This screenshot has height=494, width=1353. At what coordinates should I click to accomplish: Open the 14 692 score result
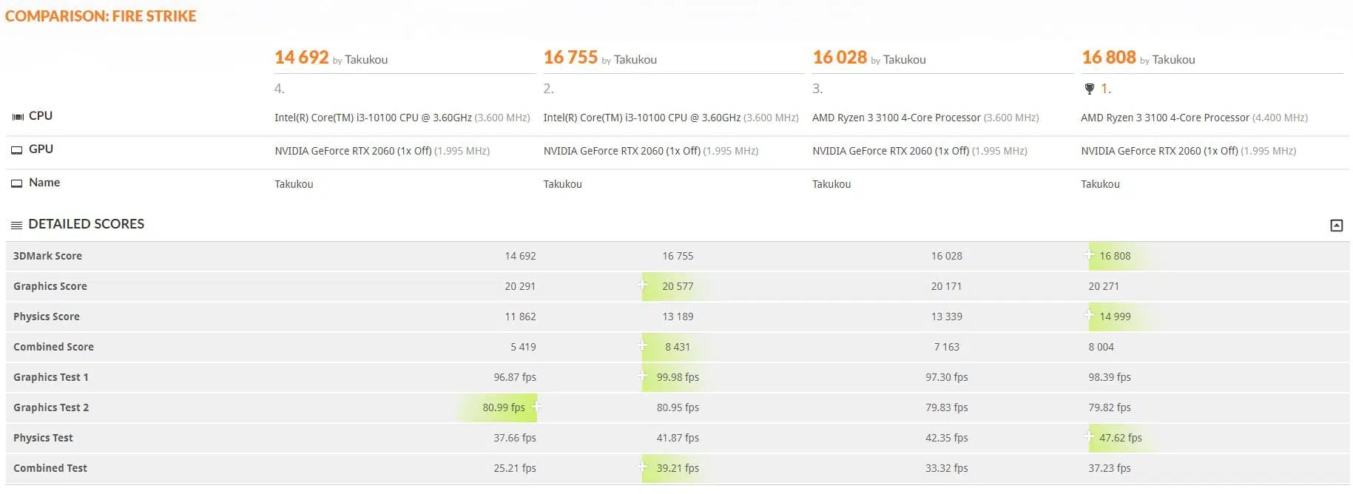tap(301, 58)
